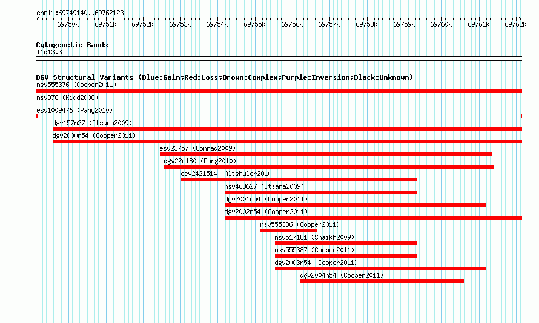Click the nsv555376 (Cooper2011) variant label
This screenshot has width=539, height=323.
76,85
